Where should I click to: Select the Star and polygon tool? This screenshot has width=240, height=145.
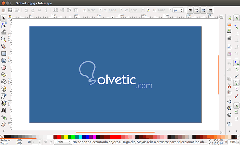[x=4, y=75]
